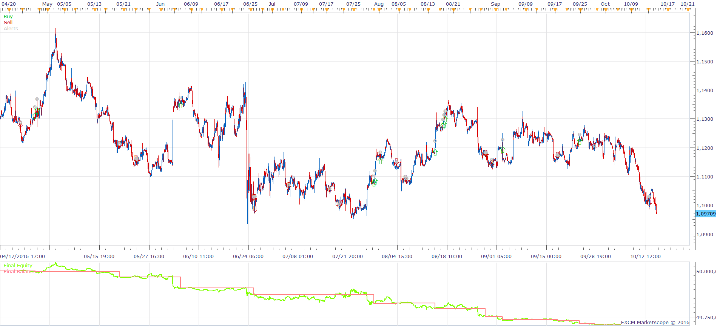Click the '08/21' date label
The height and width of the screenshot is (326, 717).
pyautogui.click(x=453, y=4)
